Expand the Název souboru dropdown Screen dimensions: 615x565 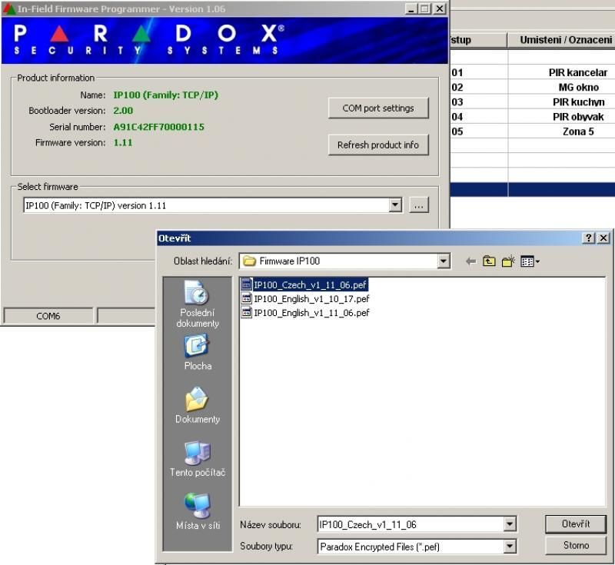click(x=510, y=524)
